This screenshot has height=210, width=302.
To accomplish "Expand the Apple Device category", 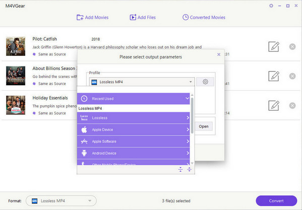I will pos(133,129).
